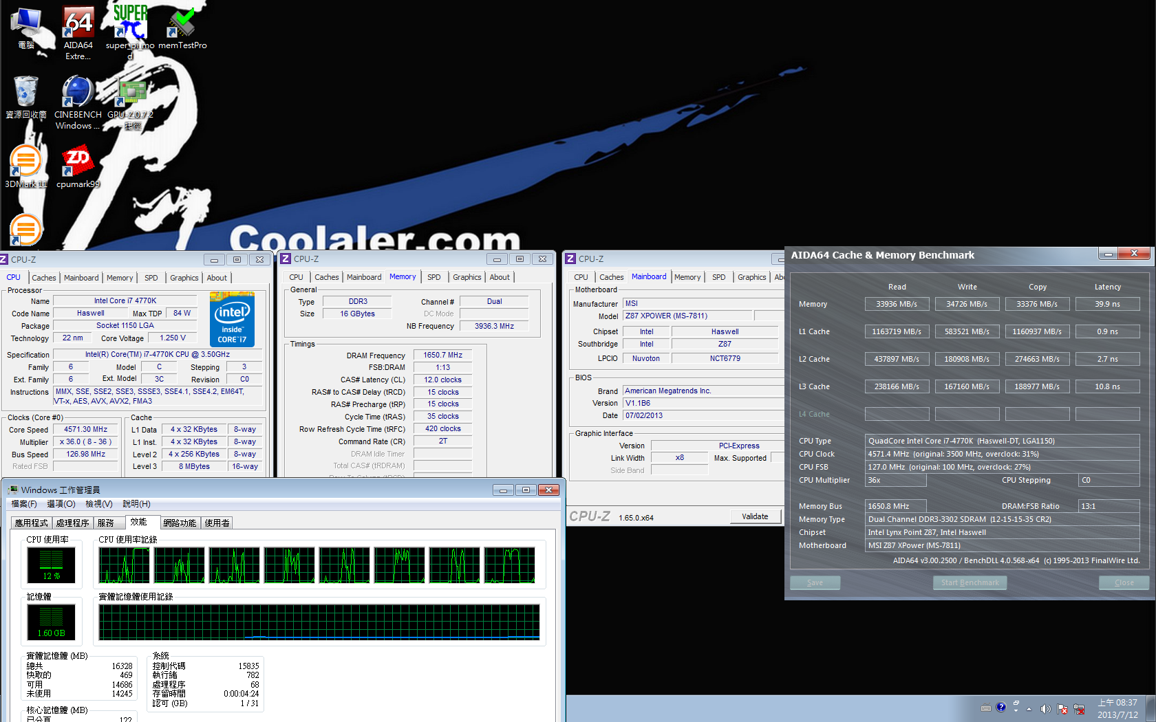
Task: Select the Bus Speed value '126.98 MHz'
Action: click(x=86, y=454)
